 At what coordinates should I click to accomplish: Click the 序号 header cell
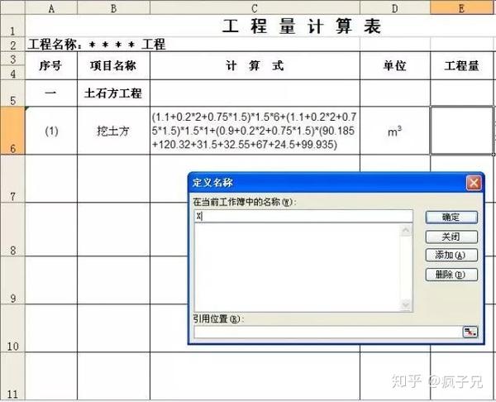(x=51, y=66)
